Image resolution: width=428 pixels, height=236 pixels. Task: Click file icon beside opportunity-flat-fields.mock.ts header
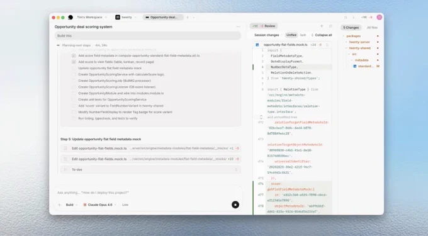pyautogui.click(x=257, y=45)
